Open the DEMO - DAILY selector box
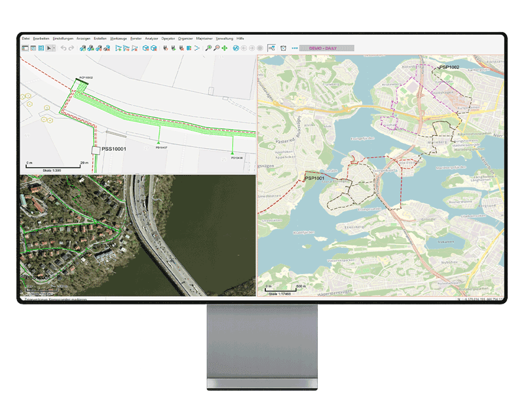The image size is (524, 410). click(327, 48)
